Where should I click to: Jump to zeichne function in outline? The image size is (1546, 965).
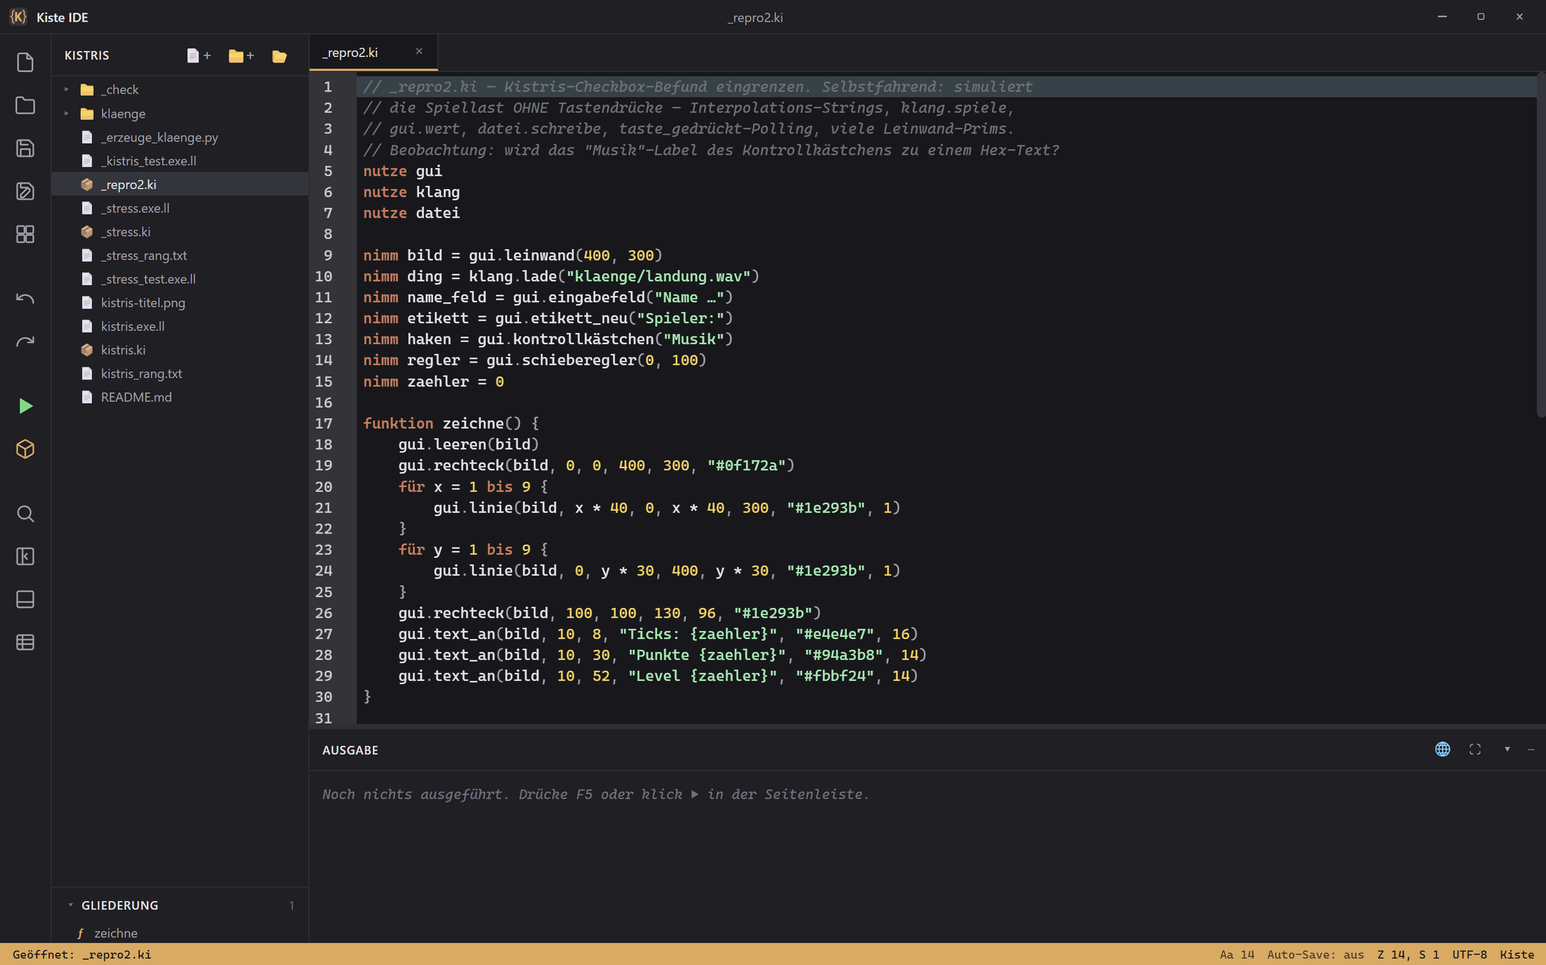(x=116, y=933)
